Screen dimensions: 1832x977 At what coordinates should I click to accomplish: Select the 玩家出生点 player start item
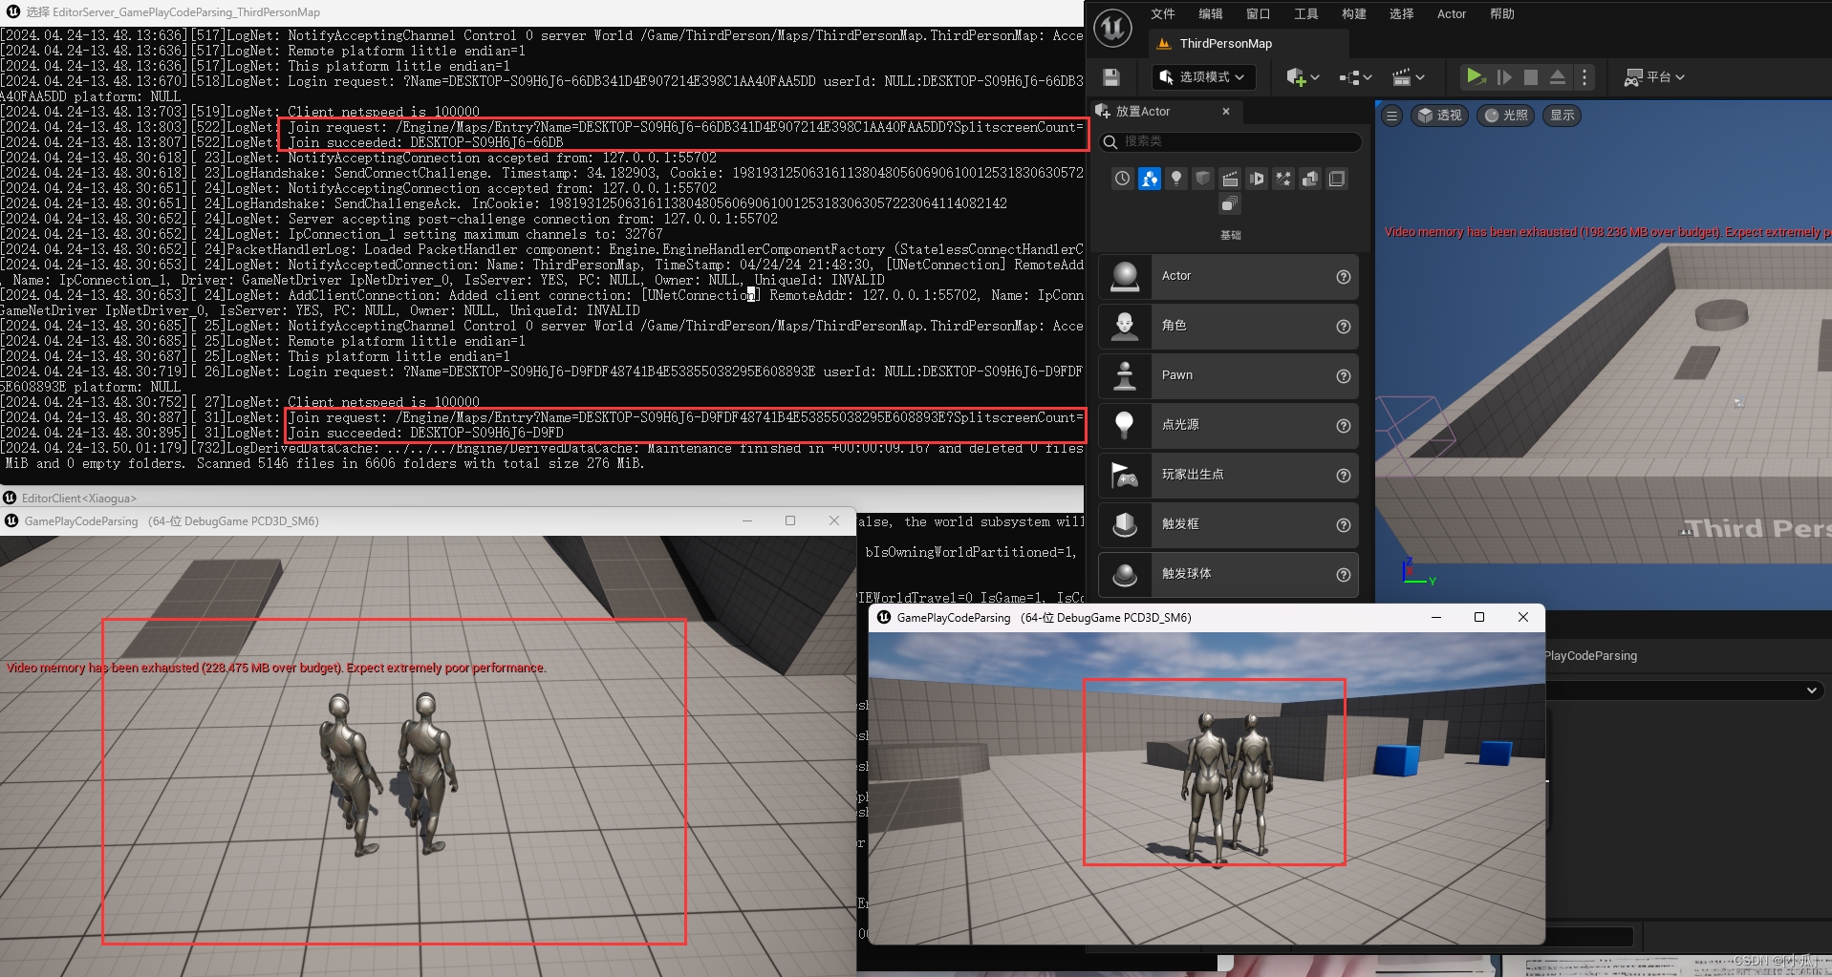coord(1229,476)
